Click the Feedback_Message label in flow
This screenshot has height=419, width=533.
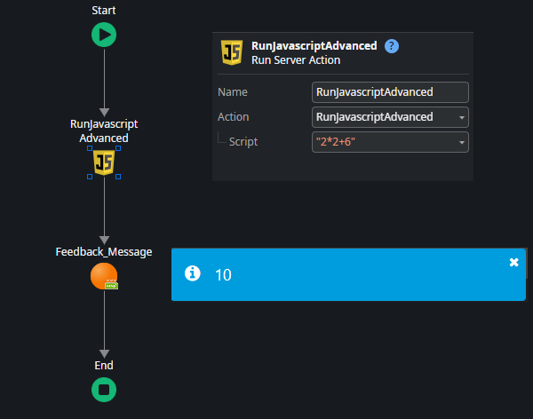click(x=104, y=252)
